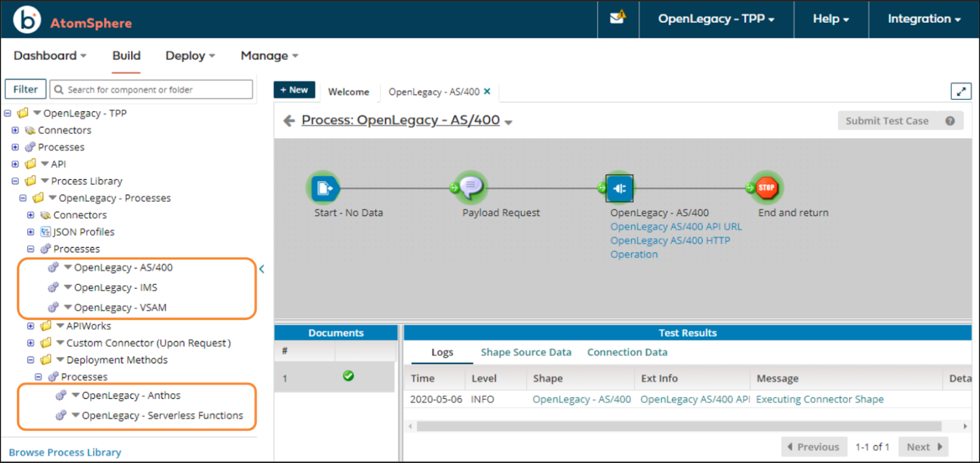Open the Browse Process Library link
980x463 pixels.
pyautogui.click(x=65, y=452)
